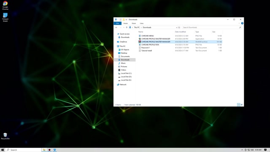The image size is (270, 152).
Task: Click New folder icon in title bar
Action: click(x=124, y=19)
